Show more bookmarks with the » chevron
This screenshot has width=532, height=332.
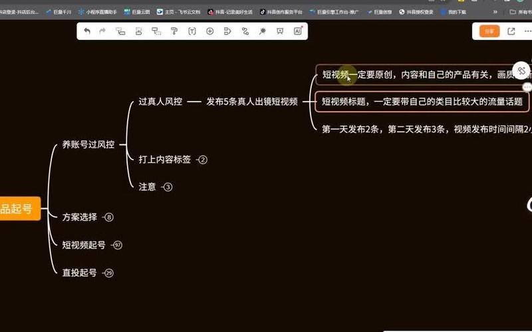pyautogui.click(x=495, y=12)
